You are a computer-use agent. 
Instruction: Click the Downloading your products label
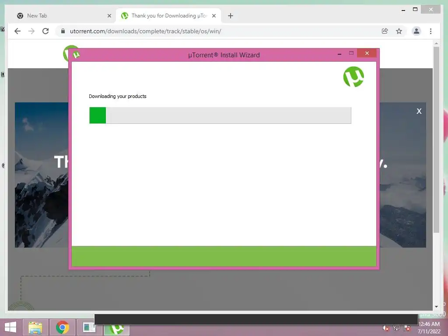point(117,96)
